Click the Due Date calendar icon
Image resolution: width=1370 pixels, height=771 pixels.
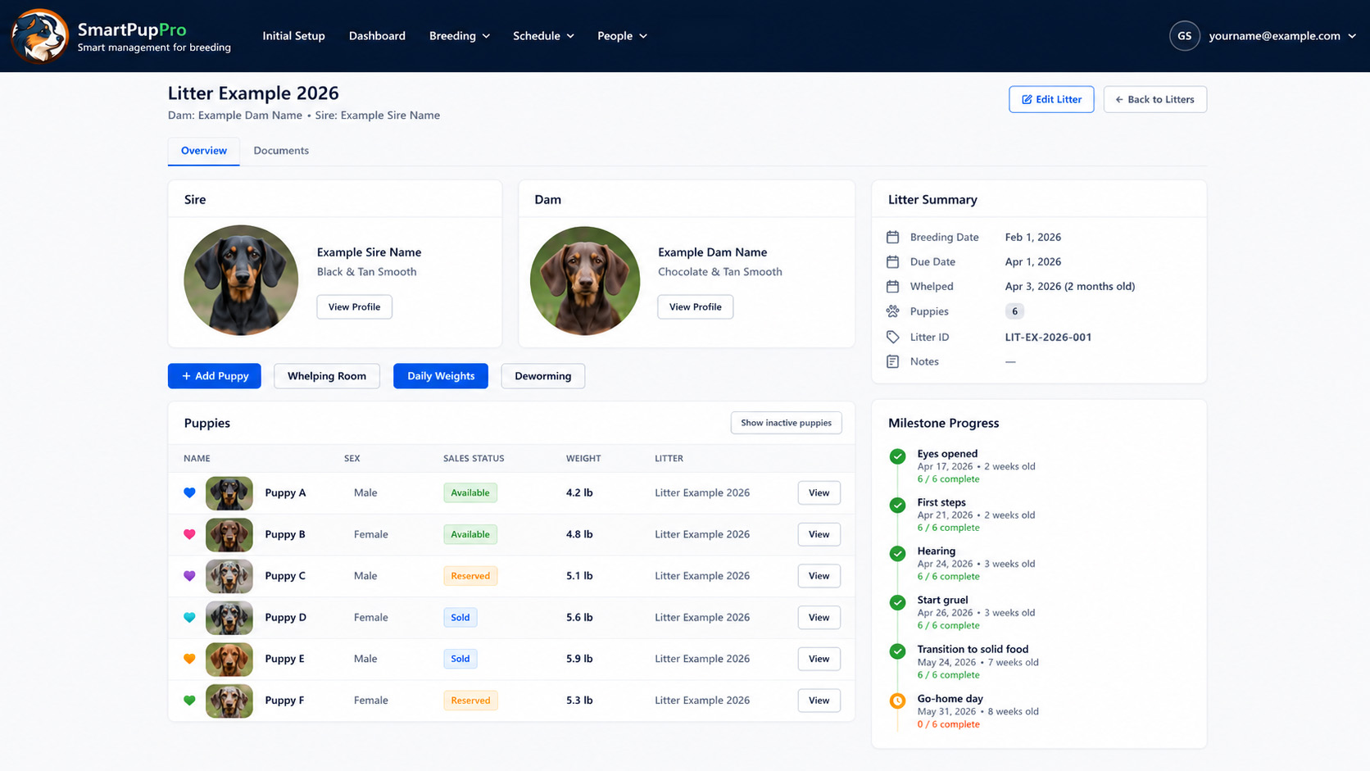(x=892, y=261)
